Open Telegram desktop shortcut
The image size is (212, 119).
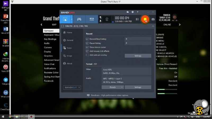pyautogui.click(x=6, y=81)
